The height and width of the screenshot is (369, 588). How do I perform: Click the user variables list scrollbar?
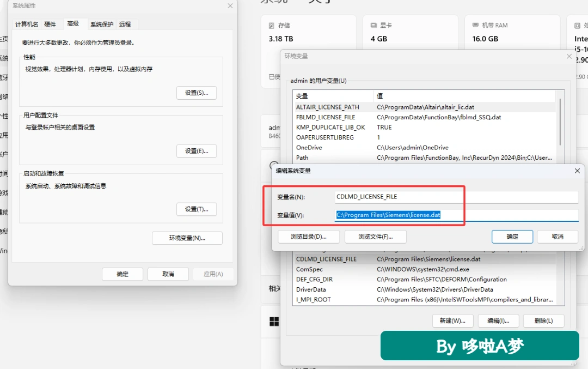(x=560, y=122)
